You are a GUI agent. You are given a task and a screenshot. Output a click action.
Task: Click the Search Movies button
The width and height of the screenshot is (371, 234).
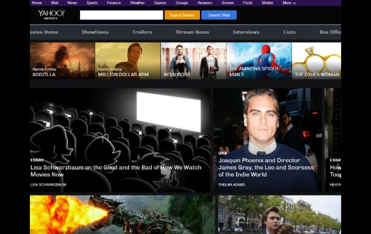pyautogui.click(x=182, y=15)
